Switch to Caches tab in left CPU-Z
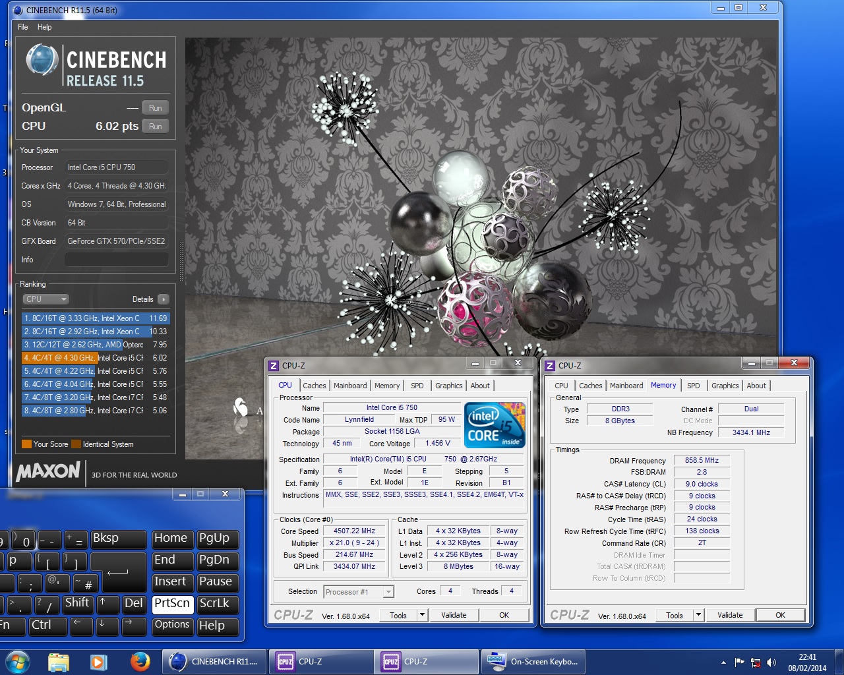Image resolution: width=844 pixels, height=675 pixels. click(315, 386)
